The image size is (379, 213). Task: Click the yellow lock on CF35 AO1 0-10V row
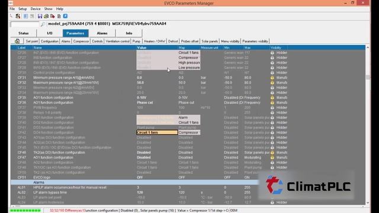[272, 98]
